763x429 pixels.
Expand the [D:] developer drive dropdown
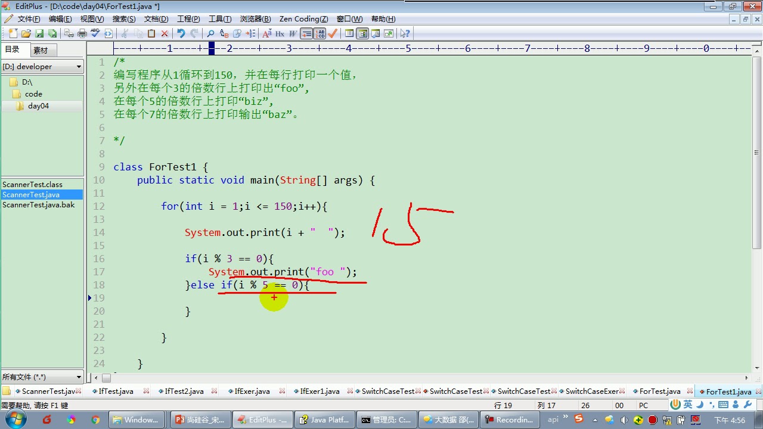pos(42,67)
